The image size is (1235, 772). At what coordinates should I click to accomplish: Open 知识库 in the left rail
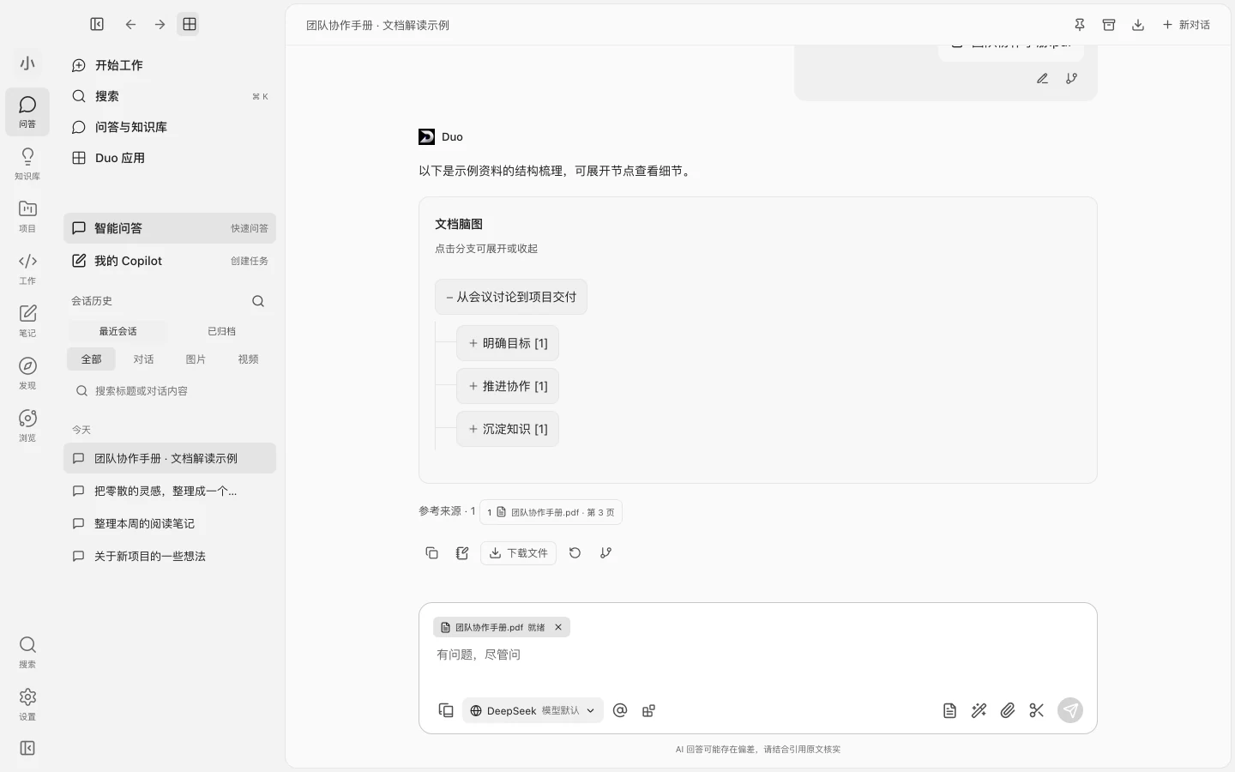27,164
